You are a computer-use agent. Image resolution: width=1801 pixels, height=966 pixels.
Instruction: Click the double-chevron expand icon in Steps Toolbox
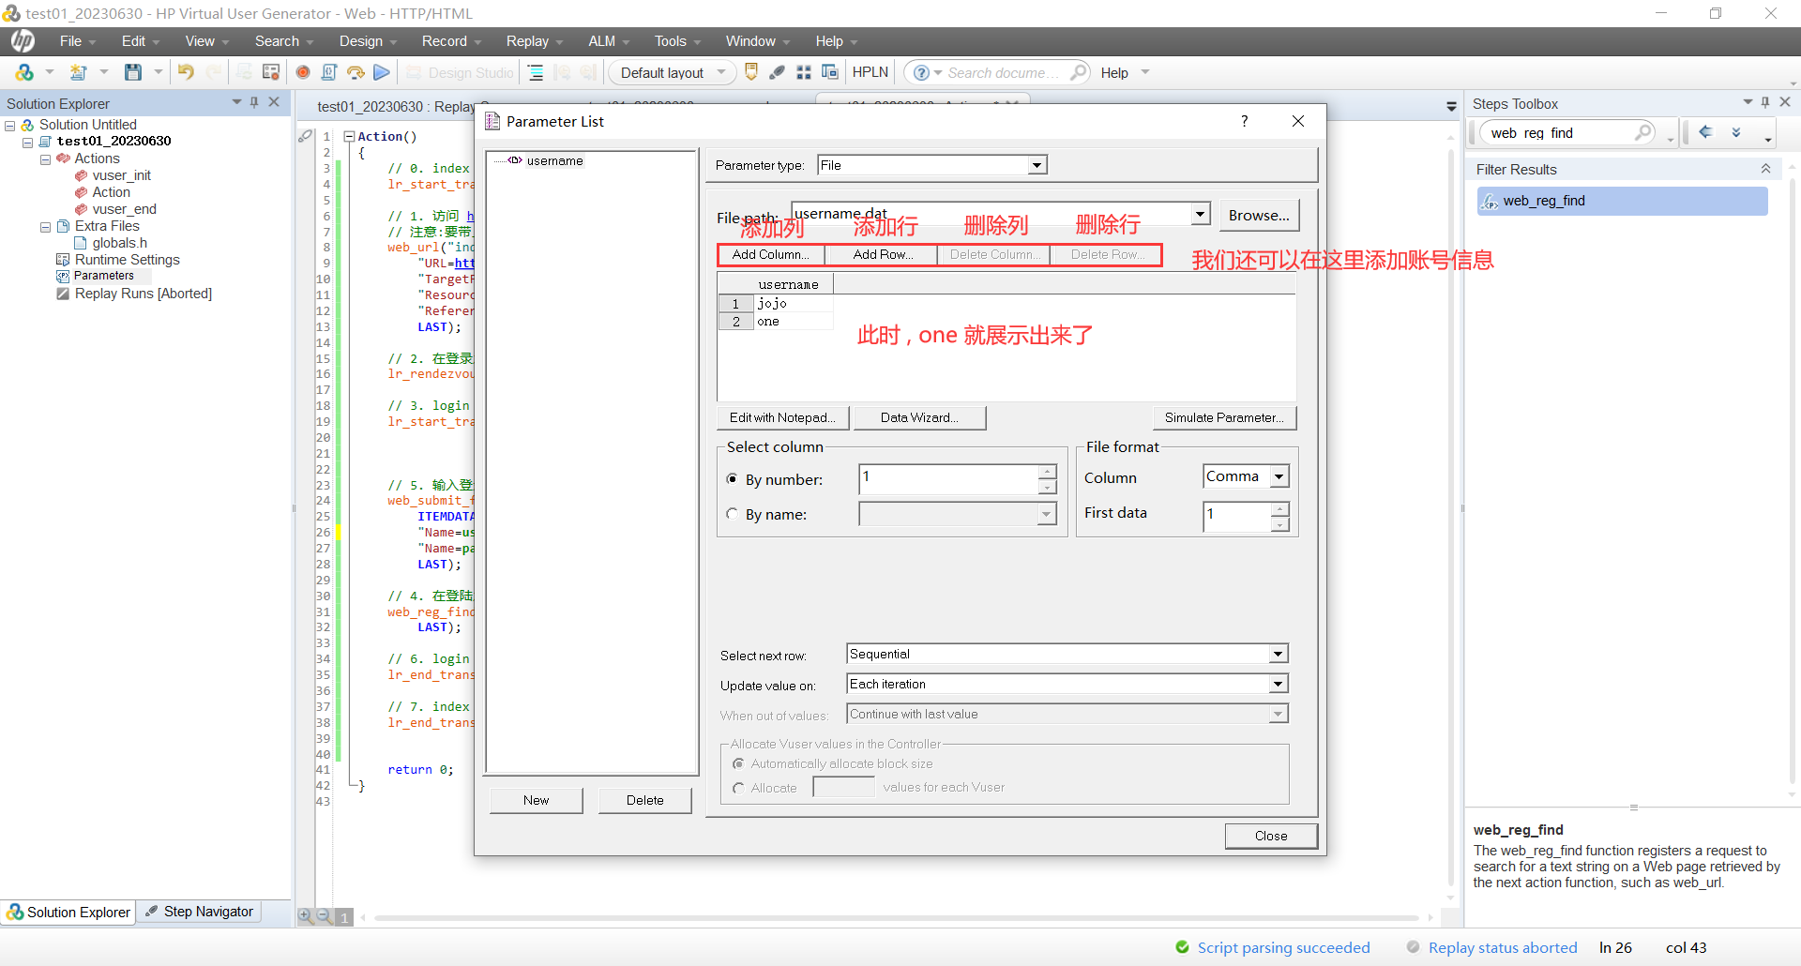(x=1736, y=132)
